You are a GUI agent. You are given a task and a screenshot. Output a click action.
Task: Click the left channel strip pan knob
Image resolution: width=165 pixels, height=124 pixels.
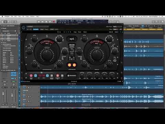pyautogui.click(x=4, y=84)
